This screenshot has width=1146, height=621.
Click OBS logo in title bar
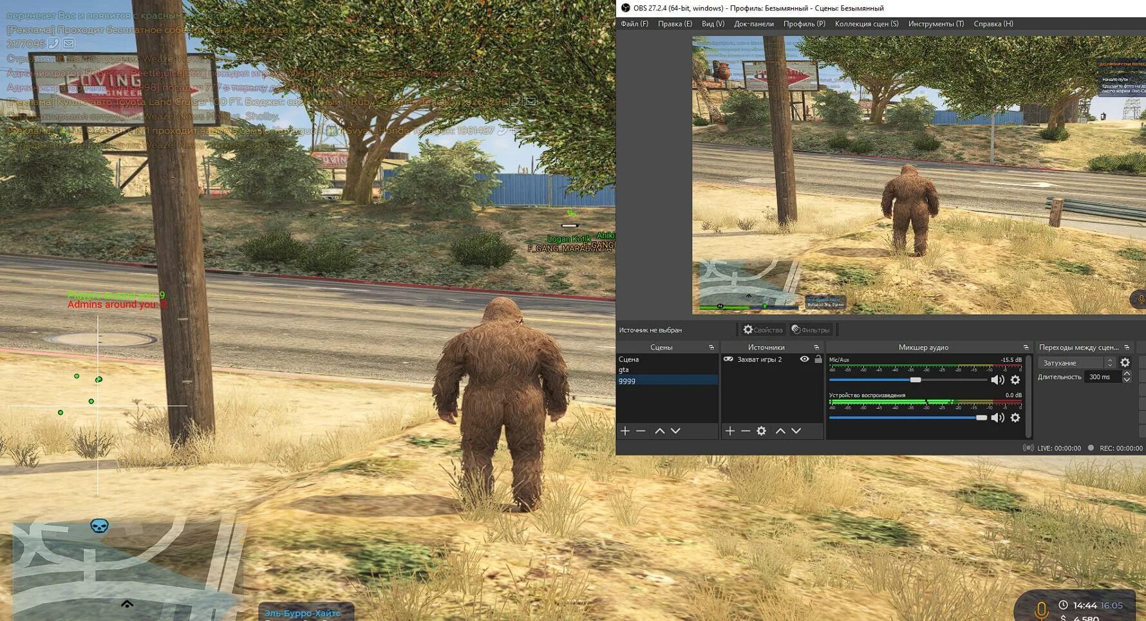tap(625, 8)
